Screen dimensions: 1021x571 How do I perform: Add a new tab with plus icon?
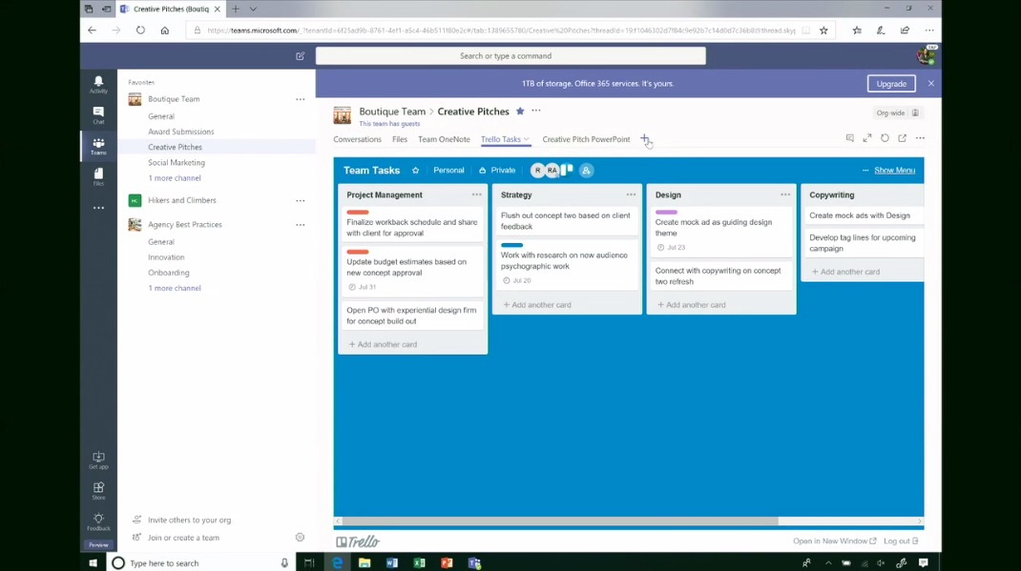tap(645, 138)
